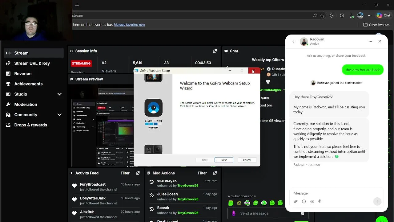Click Weekly top Gifters heading

pos(268,60)
